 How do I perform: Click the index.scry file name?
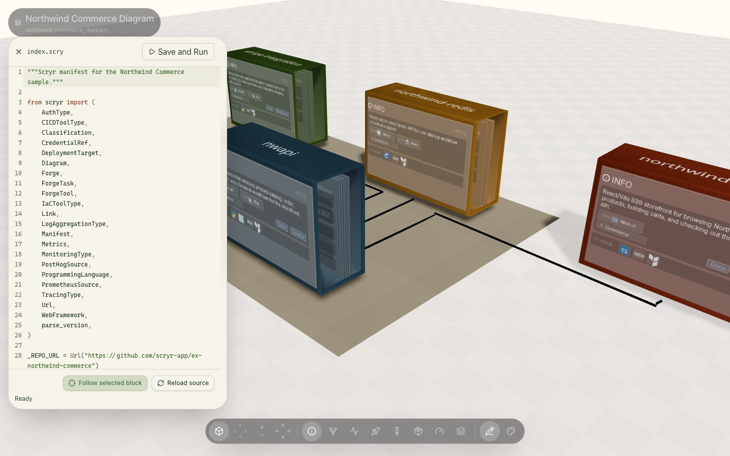pyautogui.click(x=45, y=52)
